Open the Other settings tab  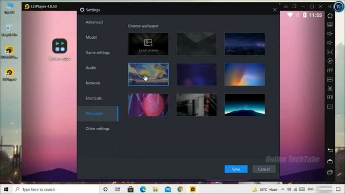(x=98, y=129)
